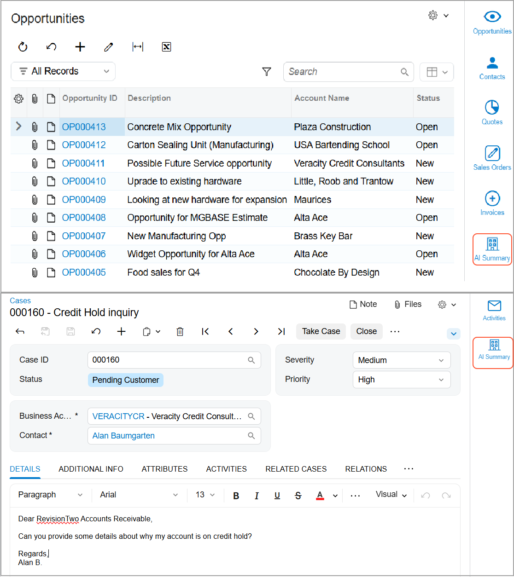Image resolution: width=514 pixels, height=577 pixels.
Task: Toggle underline formatting in editor
Action: pyautogui.click(x=277, y=496)
